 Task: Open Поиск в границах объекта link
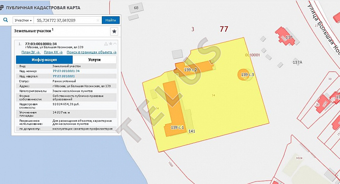(92, 52)
